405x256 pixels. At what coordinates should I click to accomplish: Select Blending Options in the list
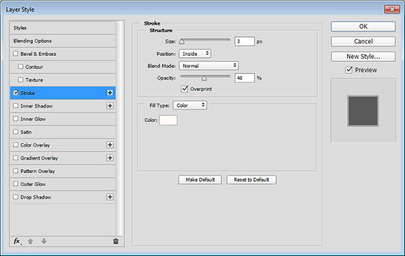[63, 40]
